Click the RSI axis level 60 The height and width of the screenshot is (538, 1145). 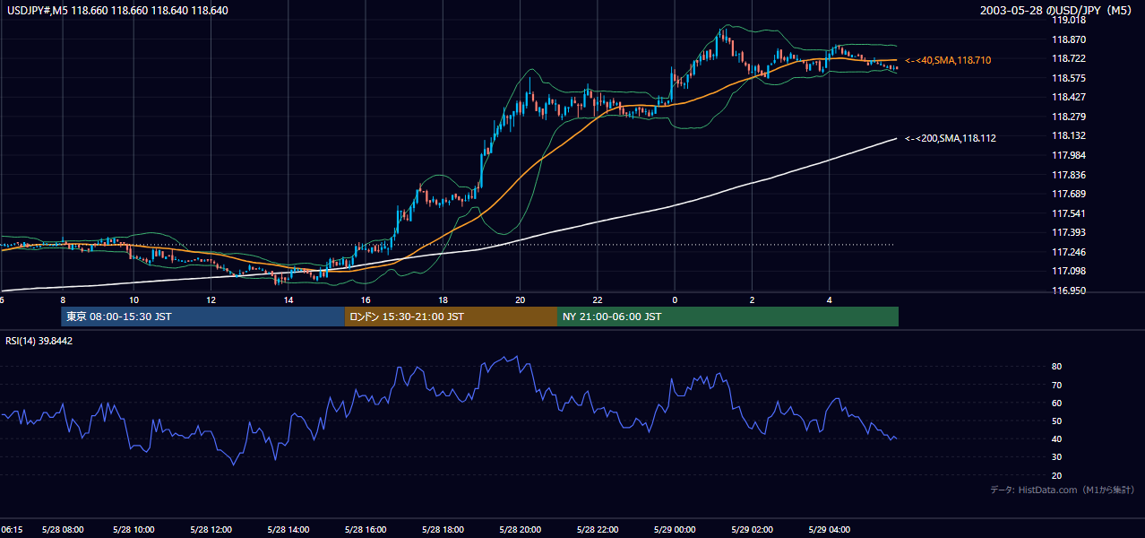[1057, 403]
